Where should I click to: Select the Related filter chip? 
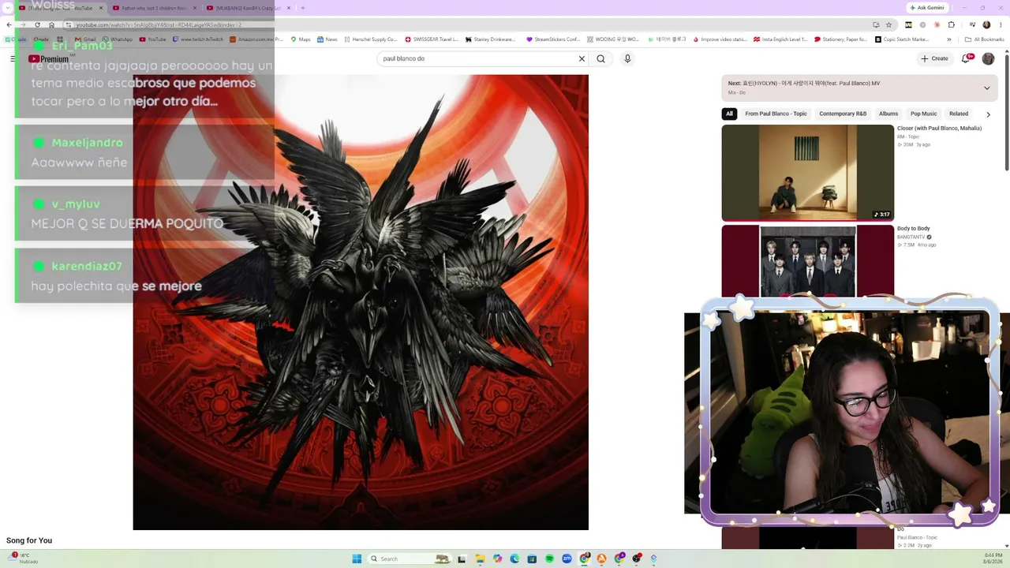959,114
